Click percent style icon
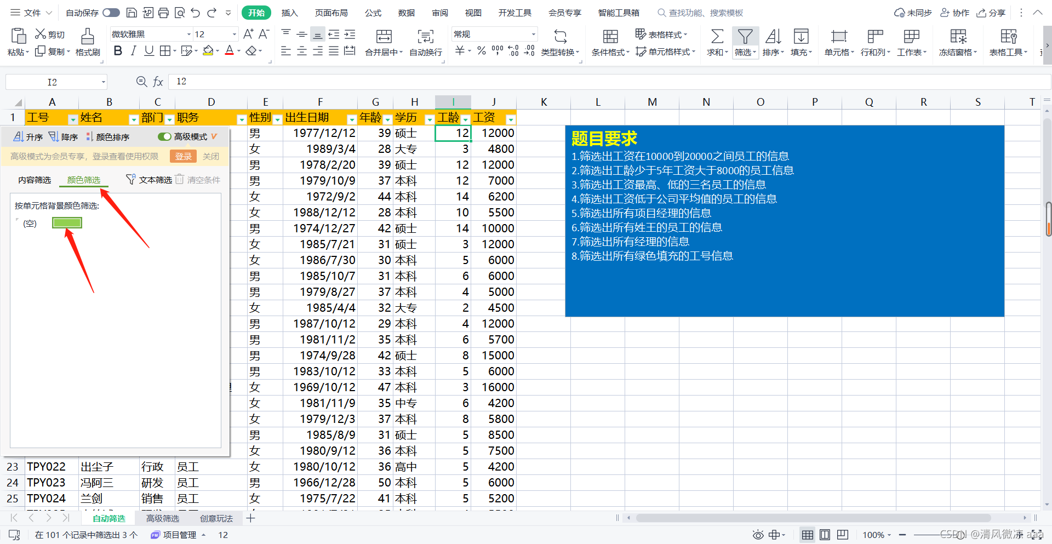The image size is (1052, 544). pos(481,51)
